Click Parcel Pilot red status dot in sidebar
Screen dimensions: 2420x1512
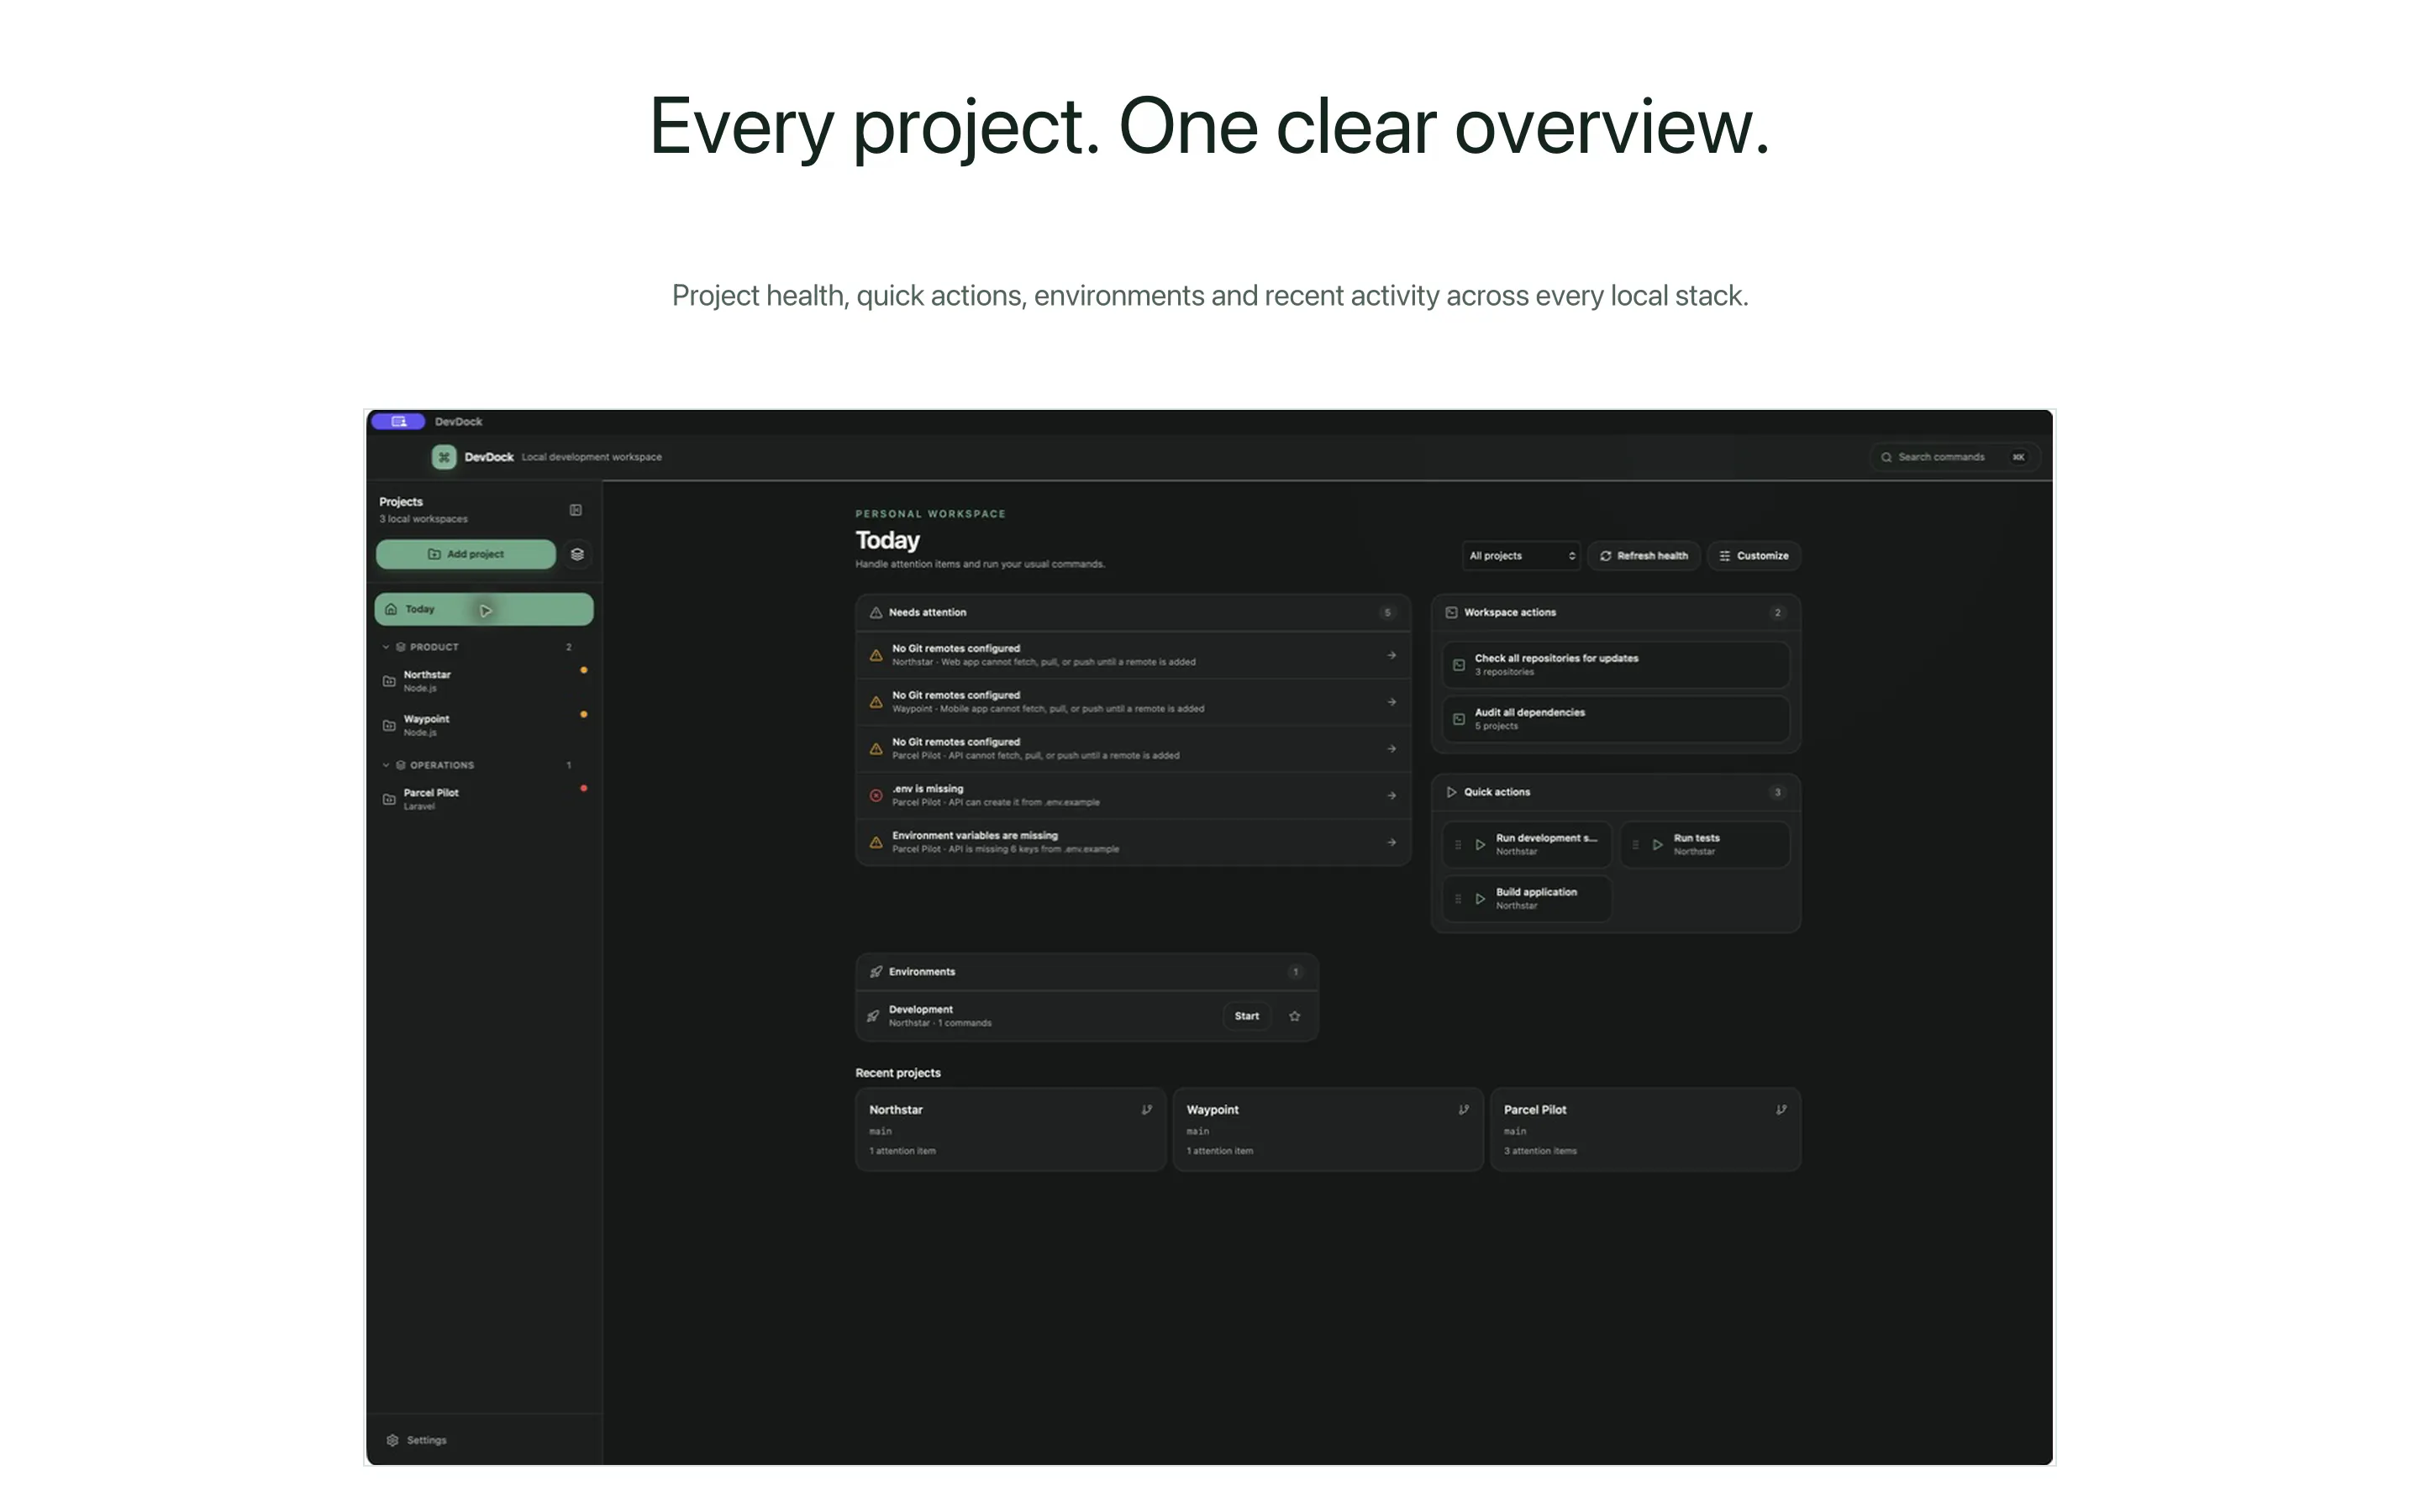584,788
